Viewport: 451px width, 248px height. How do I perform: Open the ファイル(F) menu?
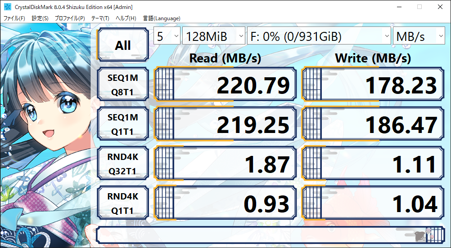[14, 18]
